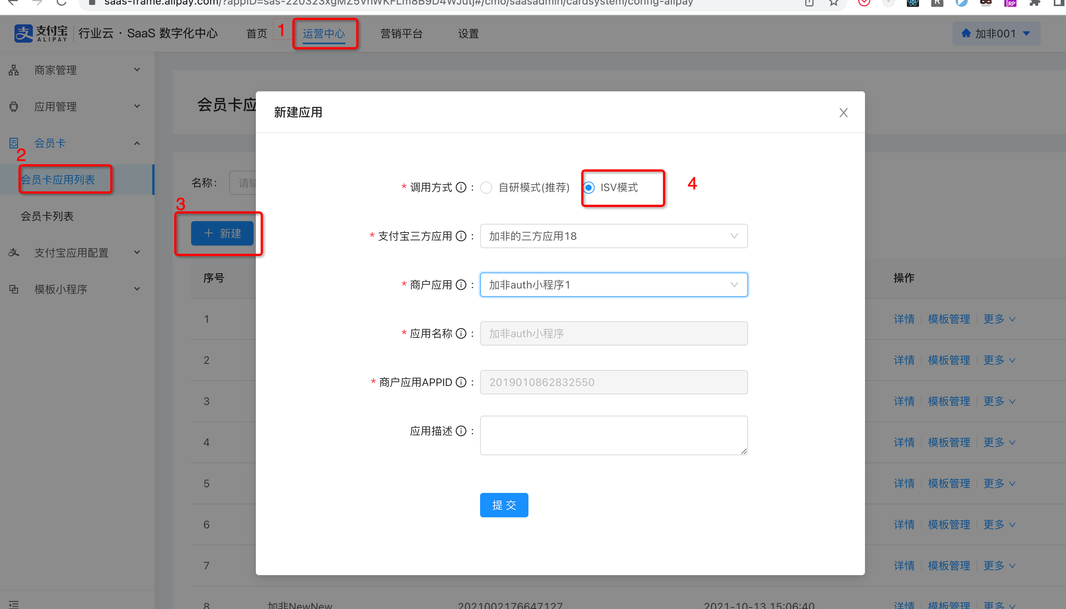
Task: Open the 商家管理 sidebar section icon
Action: pyautogui.click(x=13, y=70)
